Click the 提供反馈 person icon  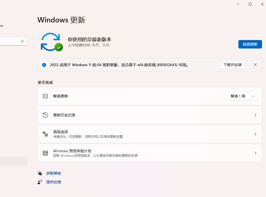(40, 182)
